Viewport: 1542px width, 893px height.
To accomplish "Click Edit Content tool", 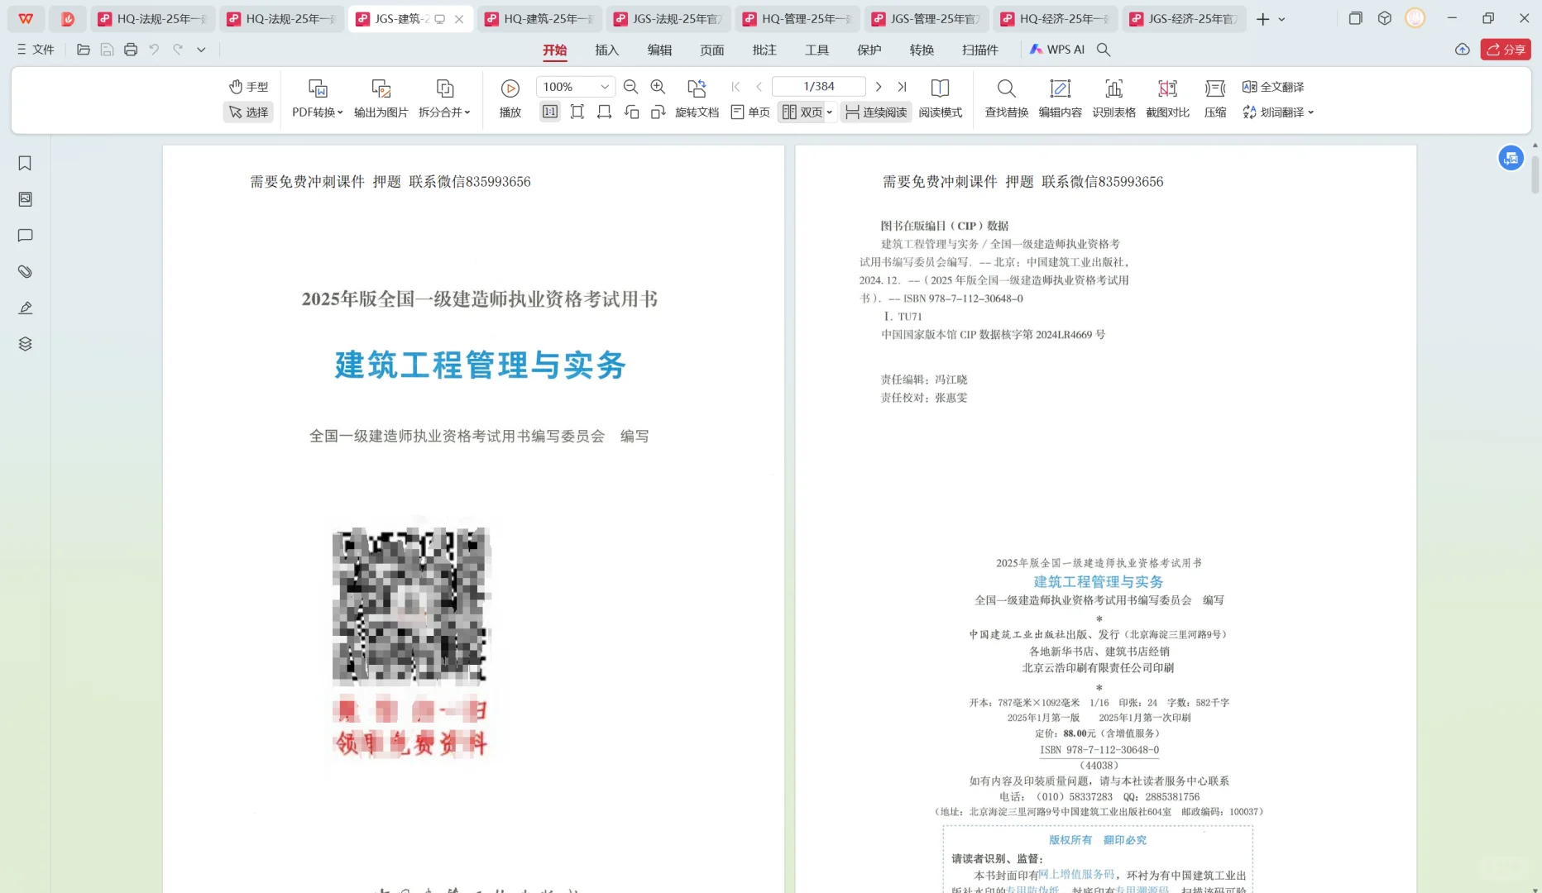I will click(1060, 98).
